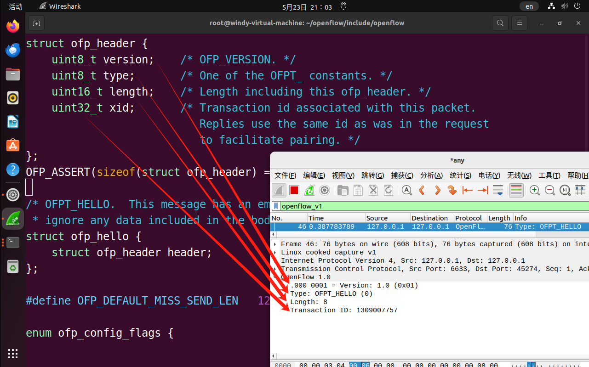Click the 活动 Activities button

coord(15,6)
